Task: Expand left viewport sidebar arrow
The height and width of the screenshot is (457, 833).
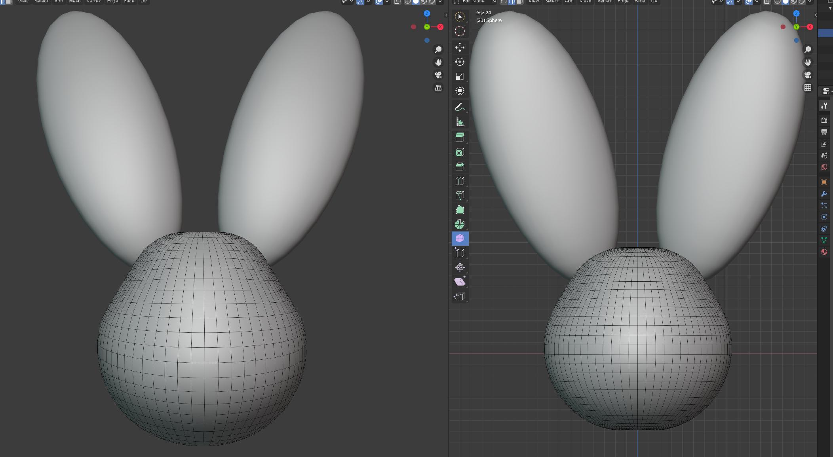Action: tap(446, 15)
